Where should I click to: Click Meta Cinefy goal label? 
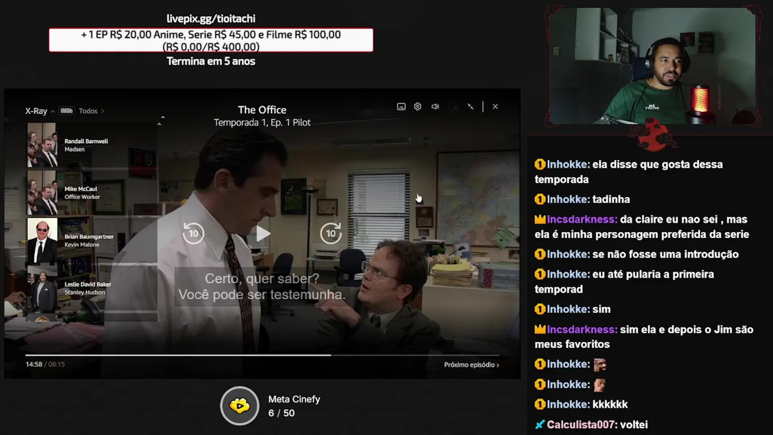pyautogui.click(x=294, y=399)
